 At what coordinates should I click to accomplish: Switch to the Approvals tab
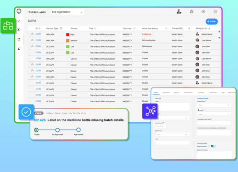click(x=176, y=93)
